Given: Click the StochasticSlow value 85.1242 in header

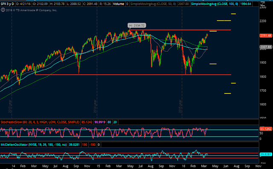Looking at the screenshot, I should click(87, 122).
